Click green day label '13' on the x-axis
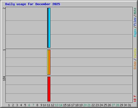The height and width of the screenshot is (108, 138). click(57, 105)
